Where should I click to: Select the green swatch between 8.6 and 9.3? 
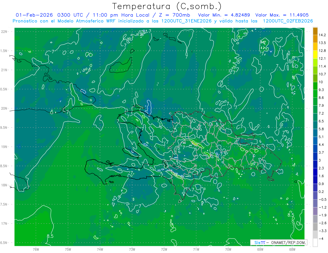click(x=315, y=94)
